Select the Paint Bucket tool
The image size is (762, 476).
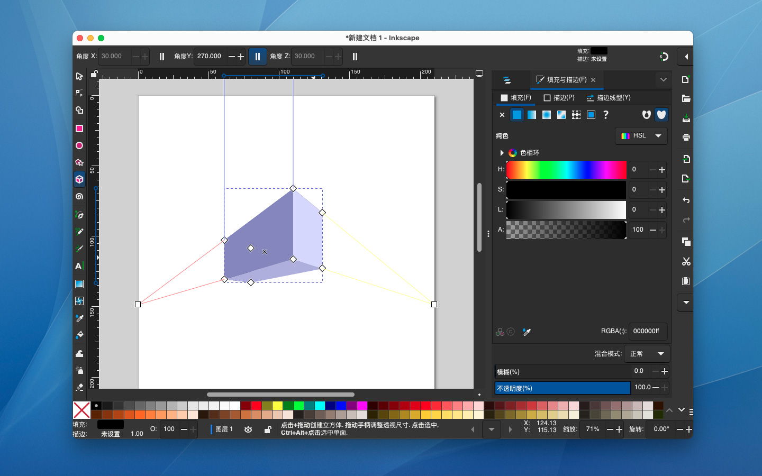[79, 335]
